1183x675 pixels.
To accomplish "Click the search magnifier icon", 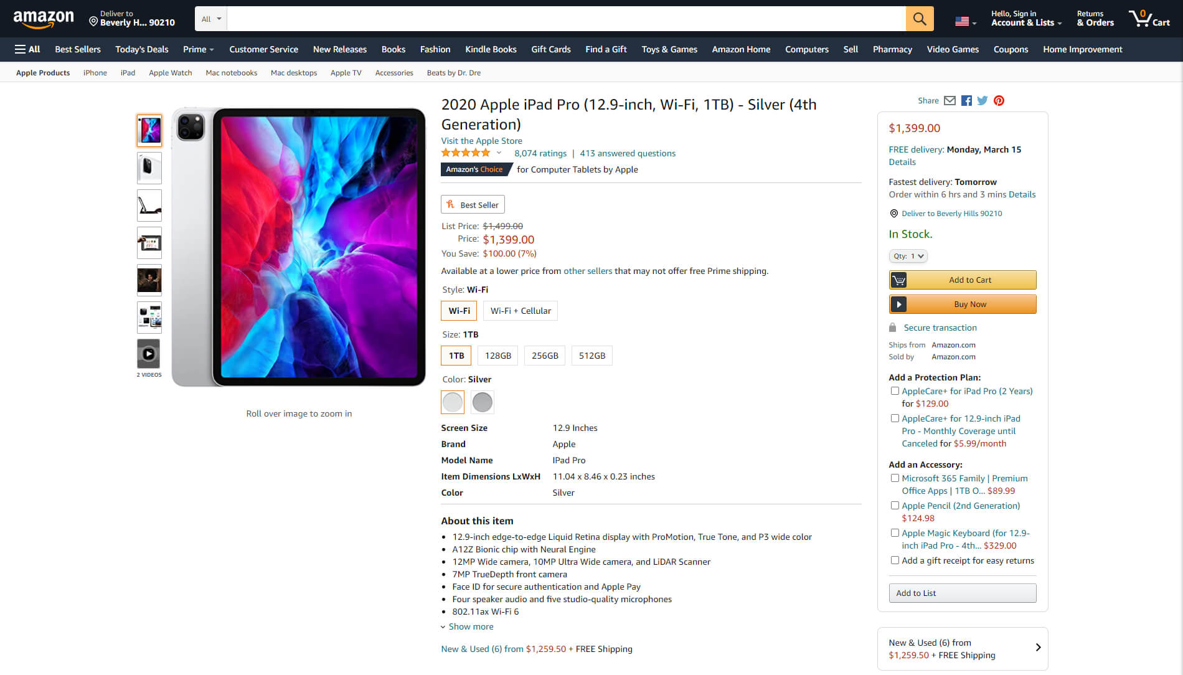I will pos(920,18).
